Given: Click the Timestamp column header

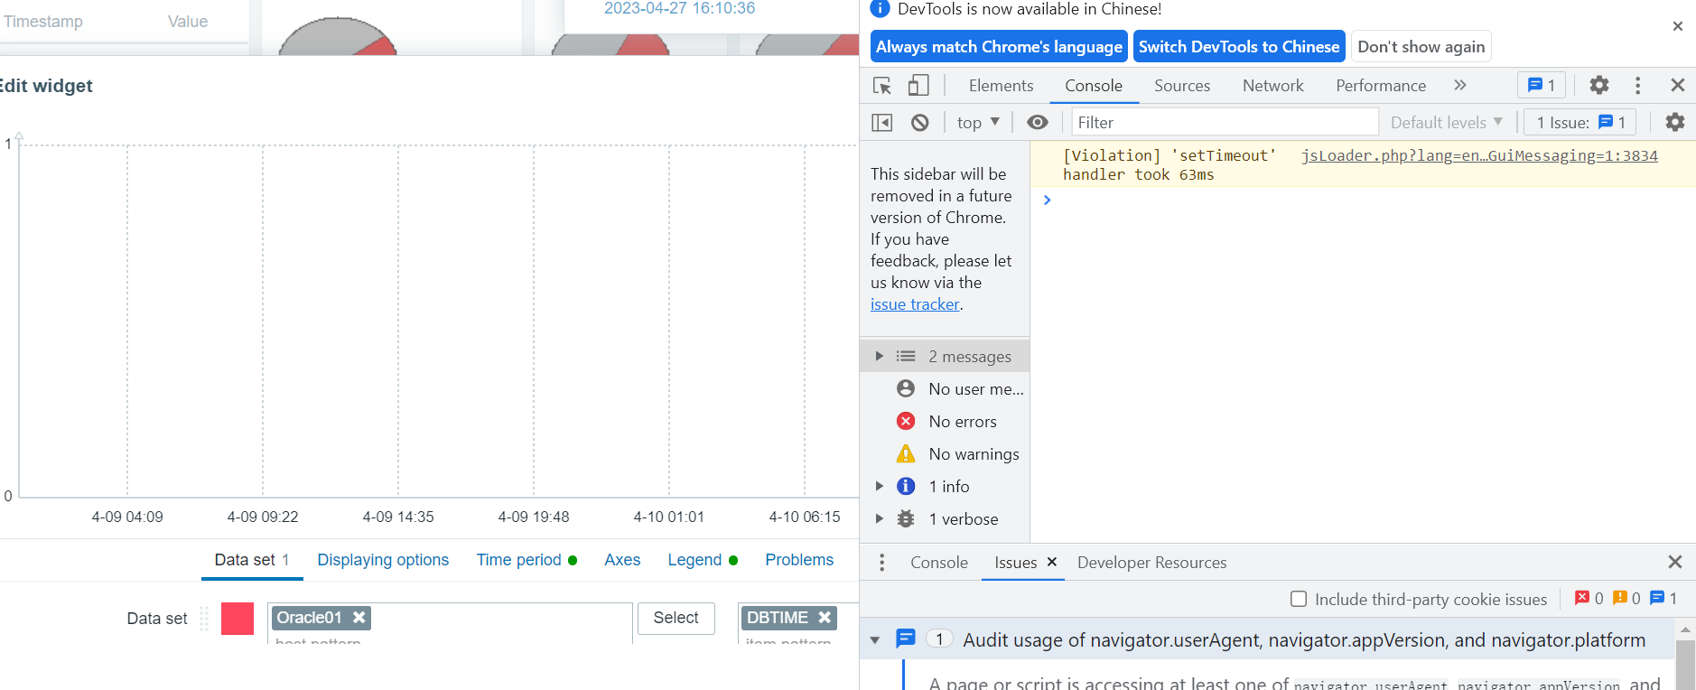Looking at the screenshot, I should pos(42,22).
